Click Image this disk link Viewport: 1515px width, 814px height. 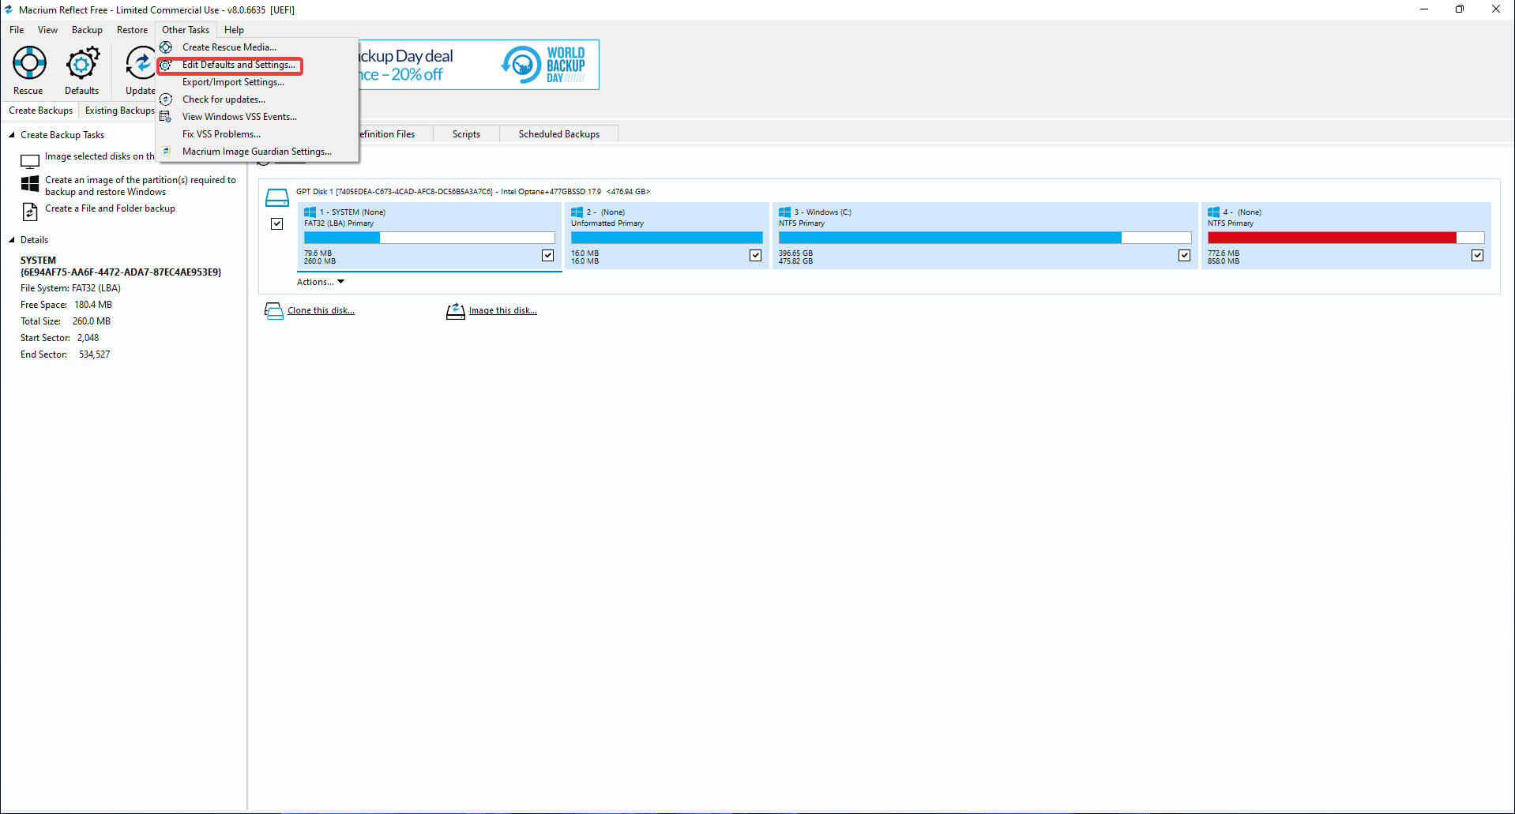point(503,311)
